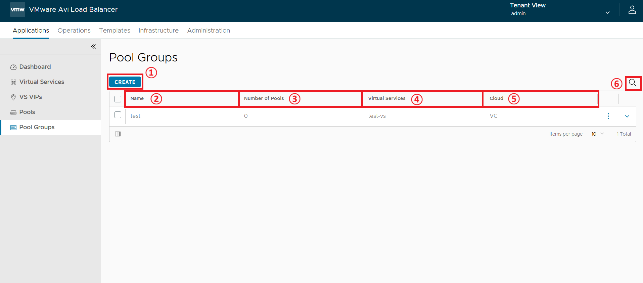
Task: Click the VS VIPs location pin icon
Action: (13, 97)
